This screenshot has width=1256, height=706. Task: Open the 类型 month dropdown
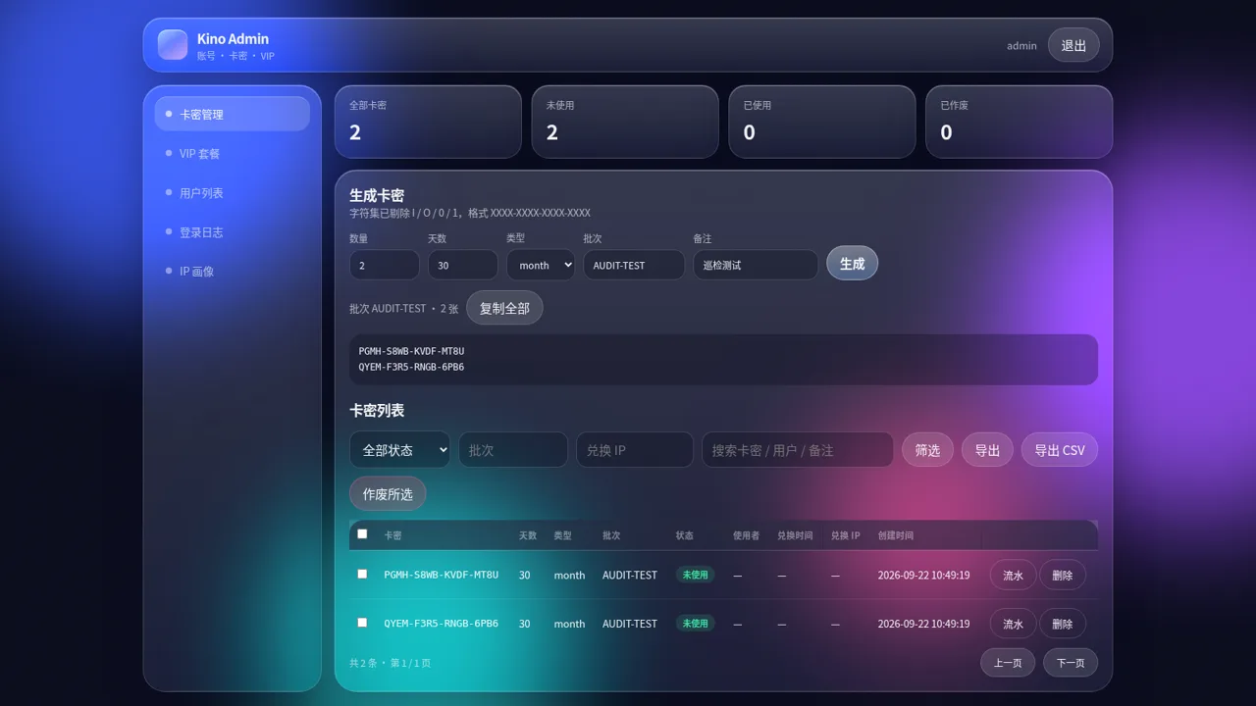[541, 265]
